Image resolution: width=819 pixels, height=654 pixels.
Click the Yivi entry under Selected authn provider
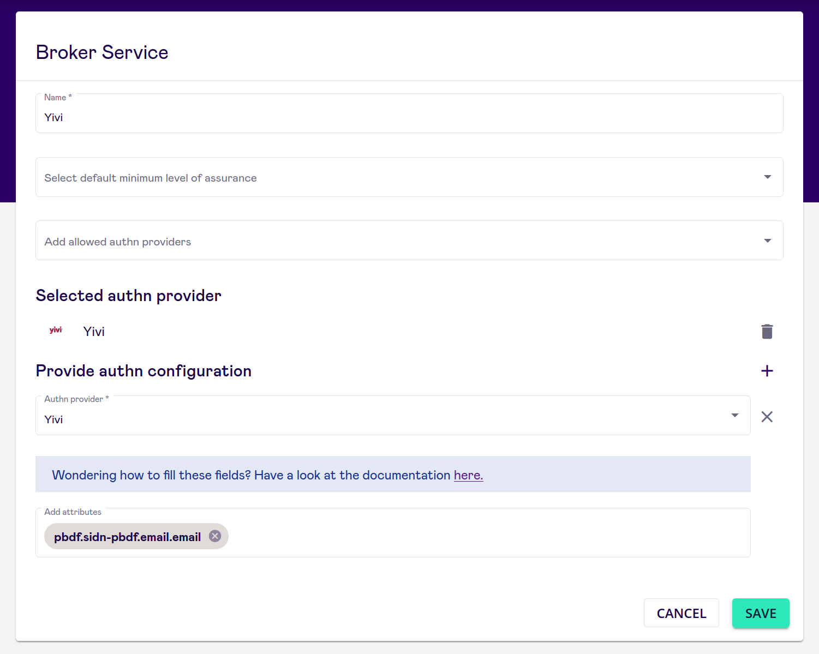tap(93, 332)
